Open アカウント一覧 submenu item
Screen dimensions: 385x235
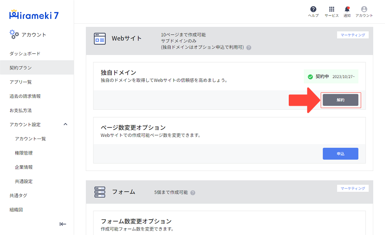tap(30, 138)
